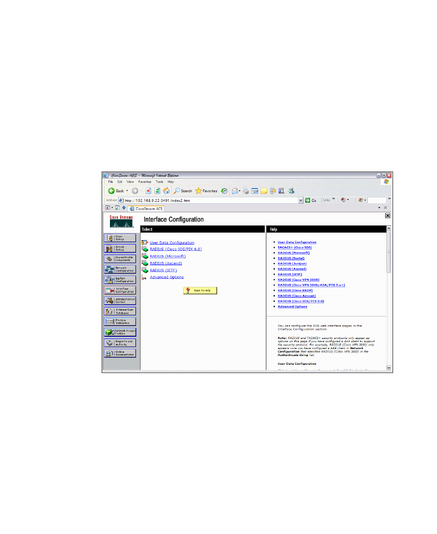
Task: Click the Print icon in toolbar
Action: (x=246, y=191)
